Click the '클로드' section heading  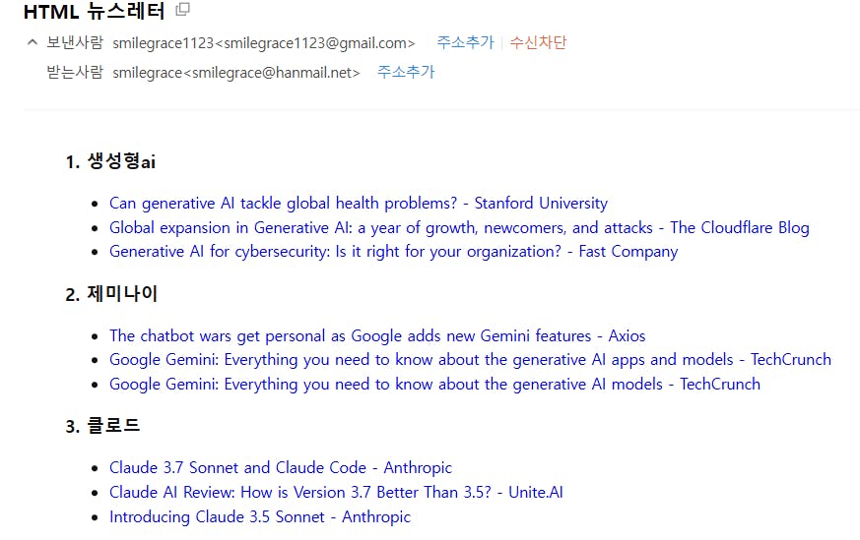pos(114,426)
